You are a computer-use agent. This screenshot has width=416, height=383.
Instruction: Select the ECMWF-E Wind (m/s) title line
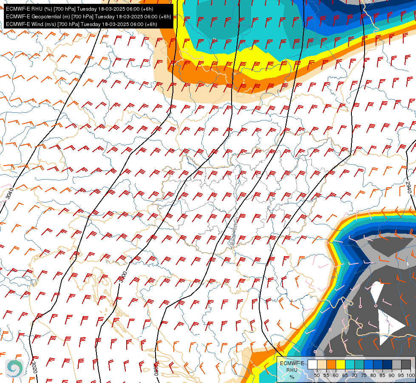coord(82,24)
